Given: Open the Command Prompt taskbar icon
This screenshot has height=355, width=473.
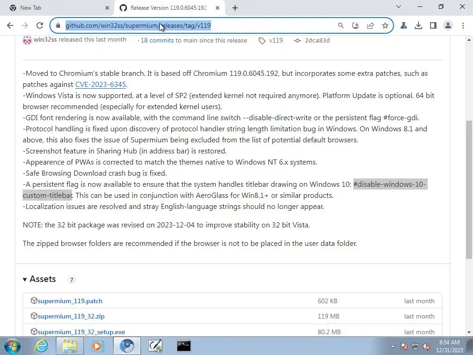Looking at the screenshot, I should [x=184, y=346].
